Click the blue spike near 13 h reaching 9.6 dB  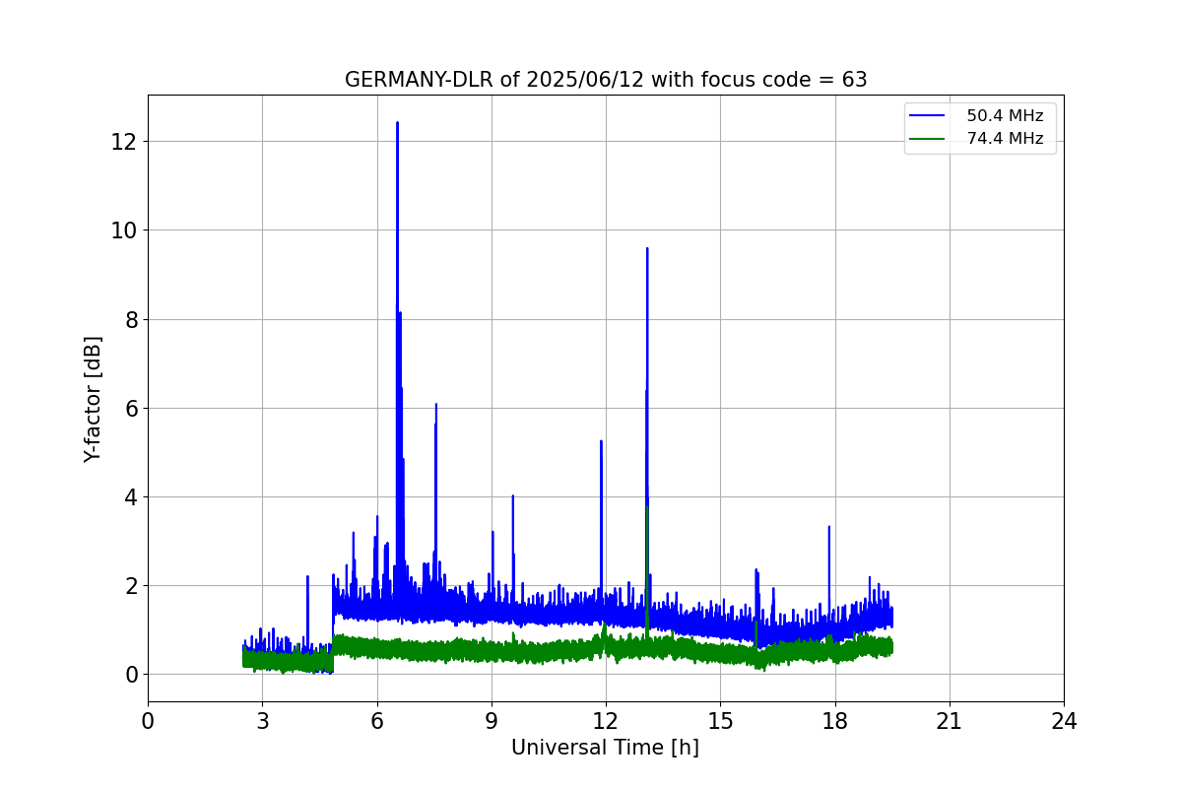click(647, 250)
